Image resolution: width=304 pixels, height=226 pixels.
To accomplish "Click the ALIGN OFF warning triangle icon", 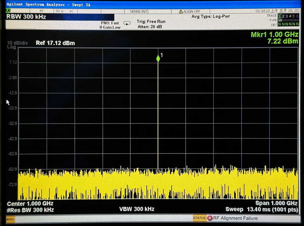I will [181, 12].
